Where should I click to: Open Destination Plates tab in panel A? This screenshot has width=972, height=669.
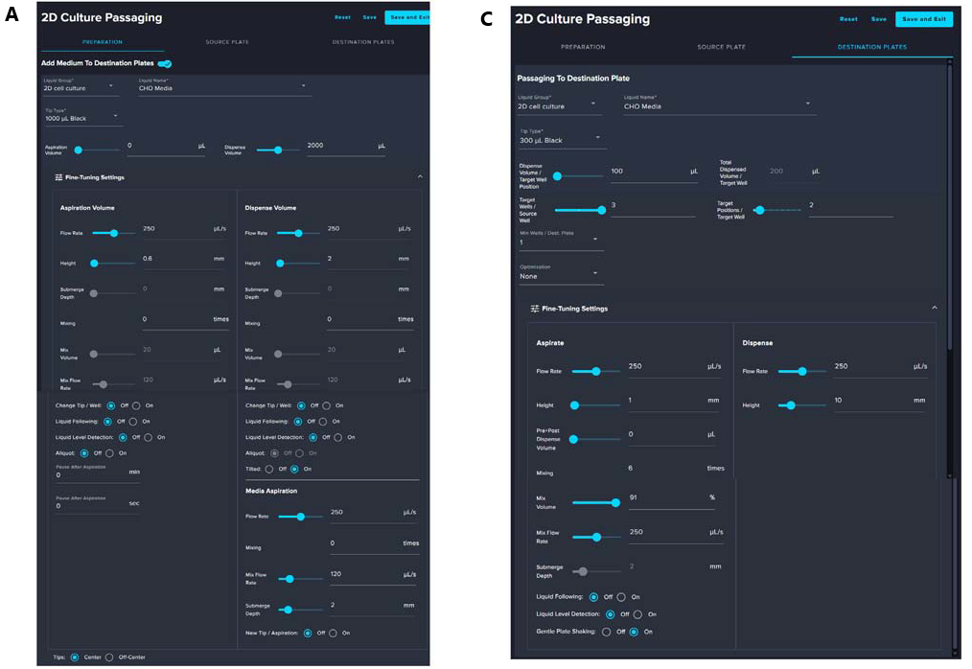click(x=363, y=42)
